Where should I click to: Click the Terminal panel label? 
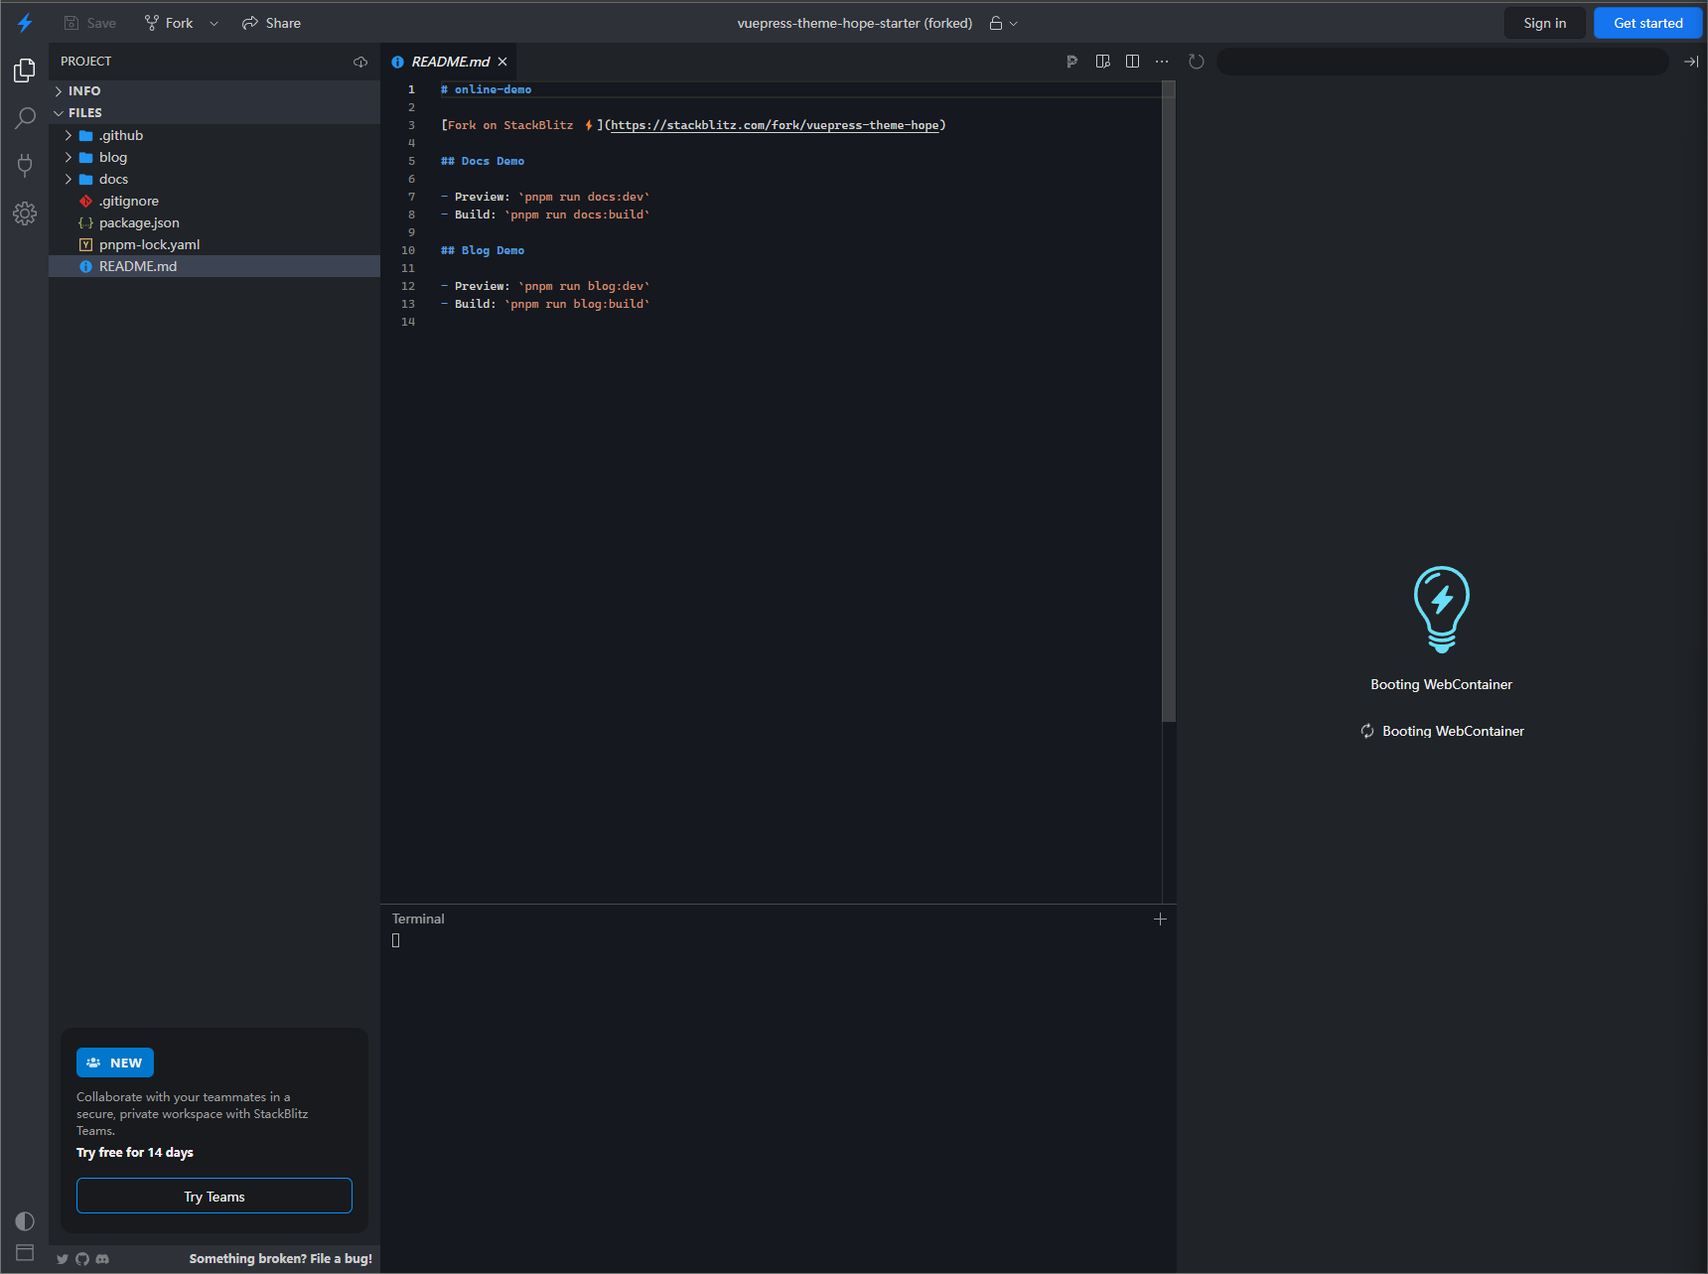tap(418, 920)
